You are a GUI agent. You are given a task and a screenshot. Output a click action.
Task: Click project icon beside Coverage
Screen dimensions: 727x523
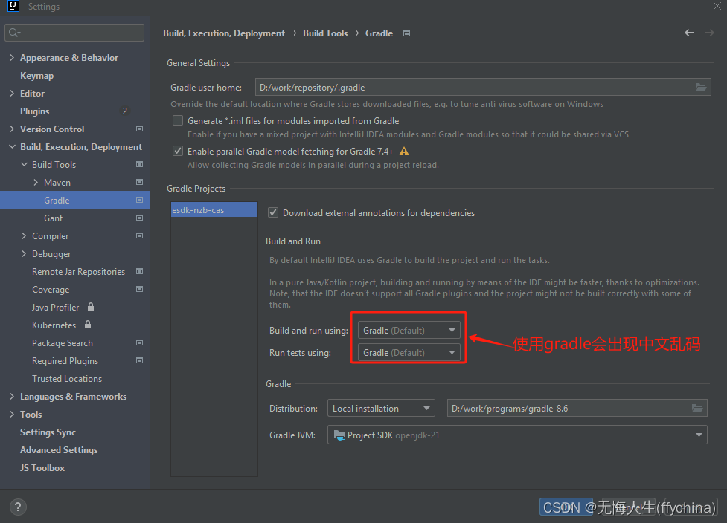pyautogui.click(x=139, y=289)
